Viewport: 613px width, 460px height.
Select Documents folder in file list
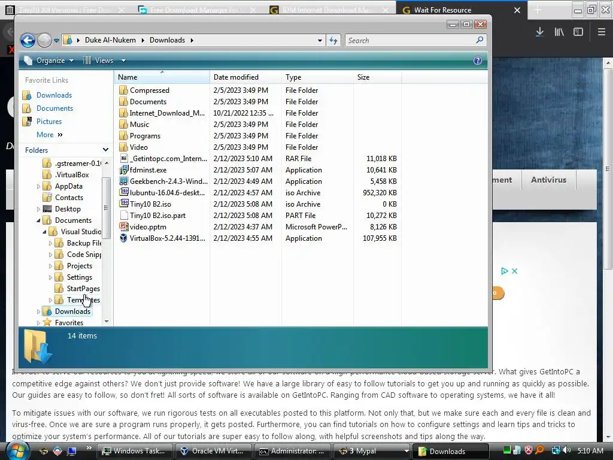pos(148,102)
